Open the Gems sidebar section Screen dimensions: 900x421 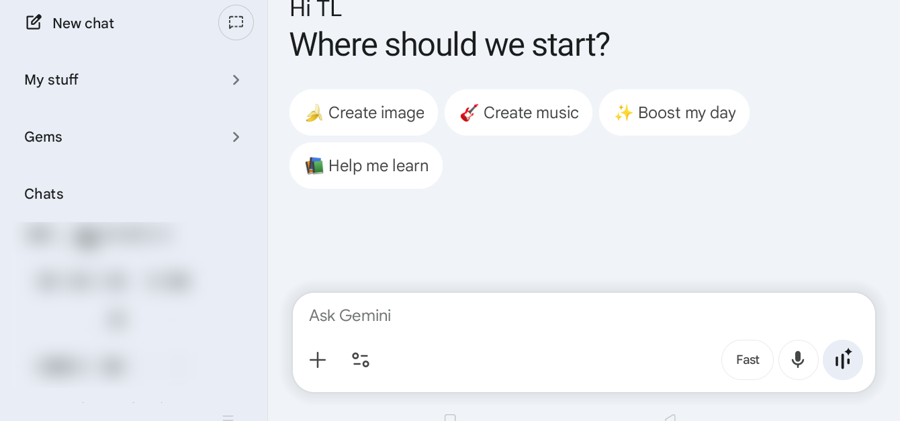(44, 137)
